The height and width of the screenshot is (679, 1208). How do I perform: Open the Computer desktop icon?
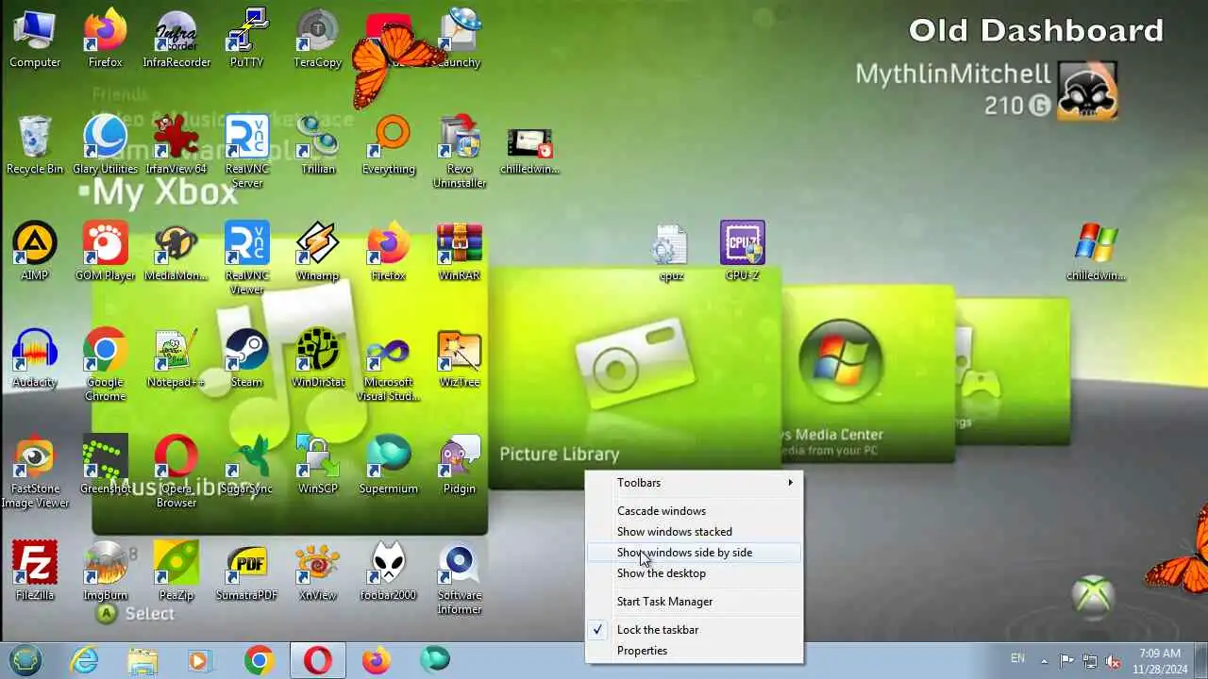point(35,40)
